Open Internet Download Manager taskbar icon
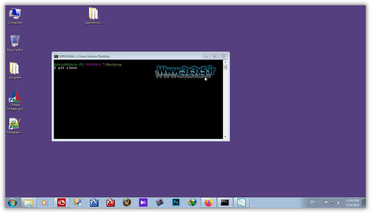 click(192, 202)
